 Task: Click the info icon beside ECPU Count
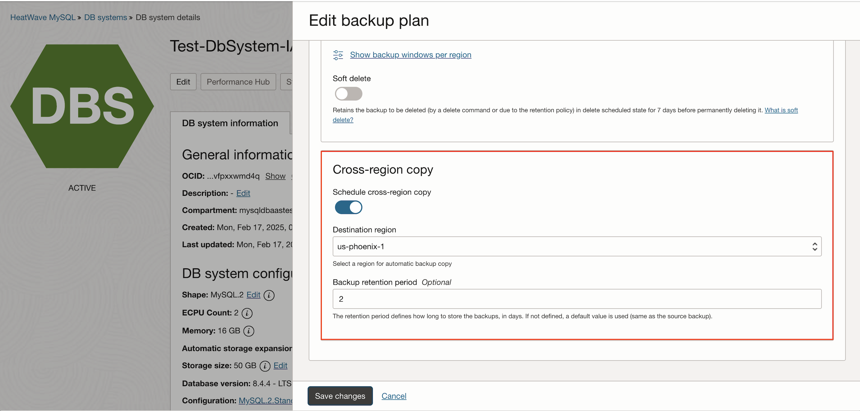tap(247, 313)
